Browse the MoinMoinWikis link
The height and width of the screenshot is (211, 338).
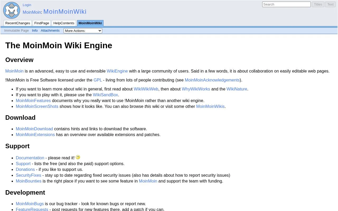coord(210,106)
